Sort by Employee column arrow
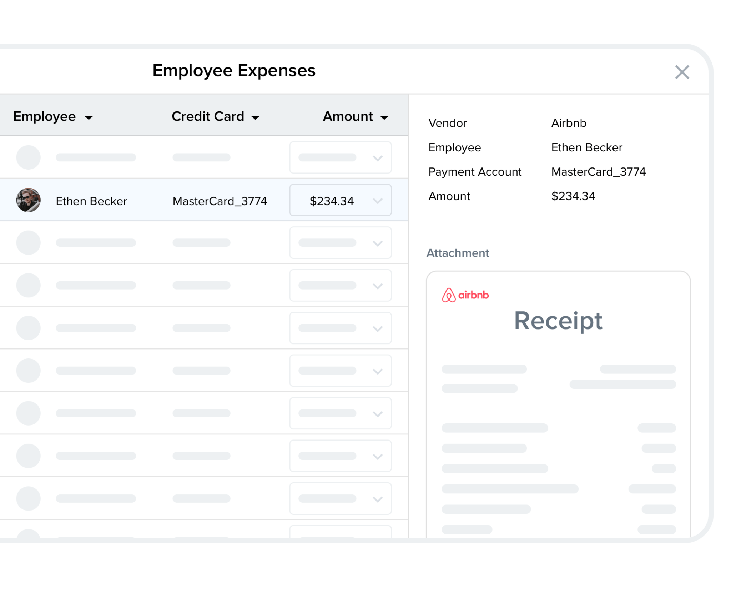Image resolution: width=731 pixels, height=593 pixels. (x=89, y=117)
